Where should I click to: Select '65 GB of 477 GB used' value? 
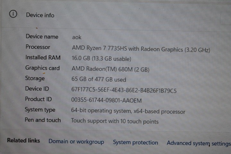tap(99, 79)
